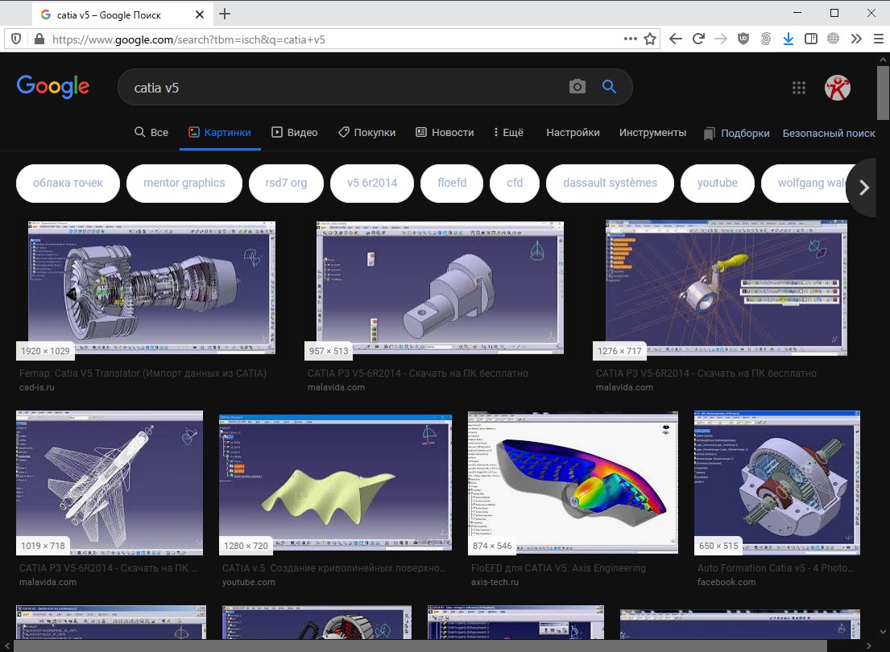Click the blue magnifier search button
Viewport: 890px width, 652px height.
(609, 87)
